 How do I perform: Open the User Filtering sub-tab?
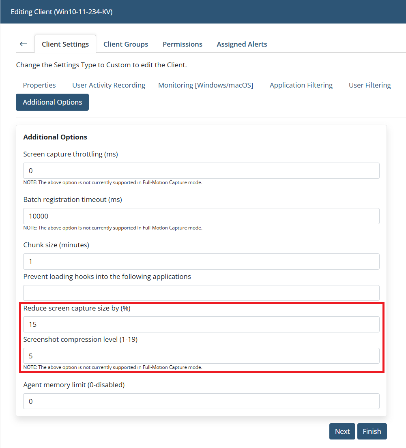(369, 85)
